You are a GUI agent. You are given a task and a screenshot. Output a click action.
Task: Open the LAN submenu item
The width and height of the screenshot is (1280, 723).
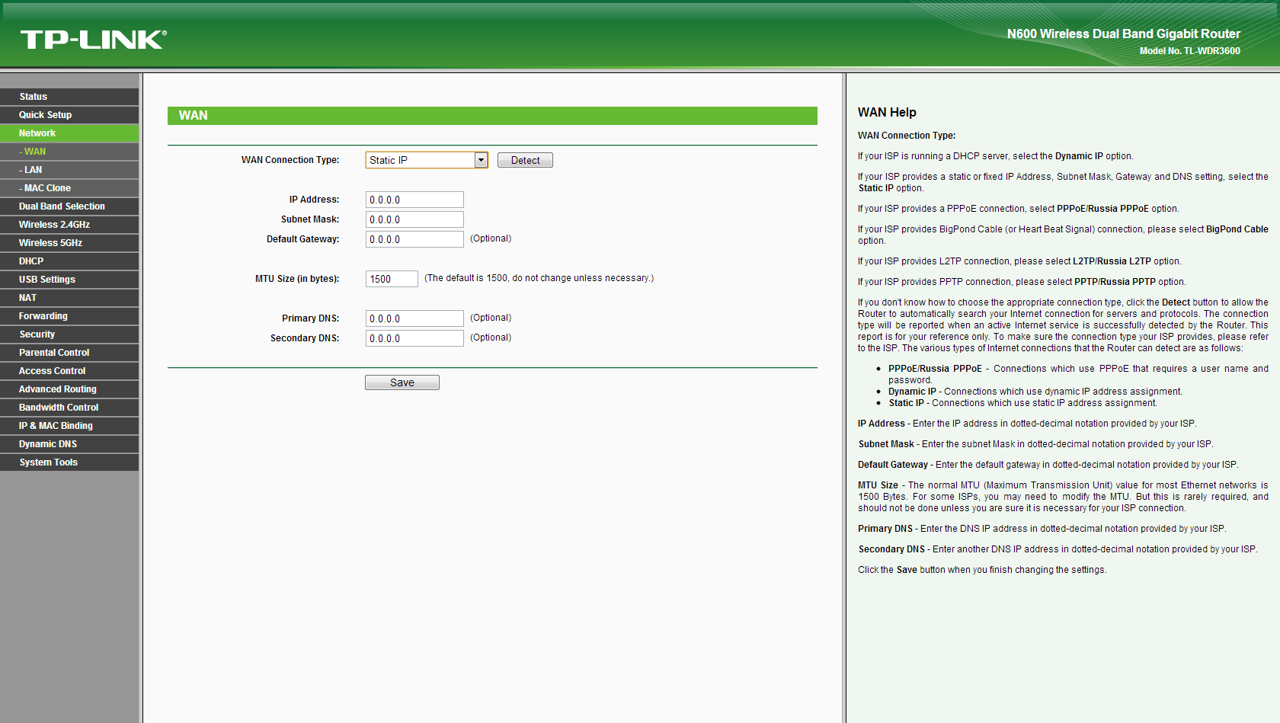[69, 170]
